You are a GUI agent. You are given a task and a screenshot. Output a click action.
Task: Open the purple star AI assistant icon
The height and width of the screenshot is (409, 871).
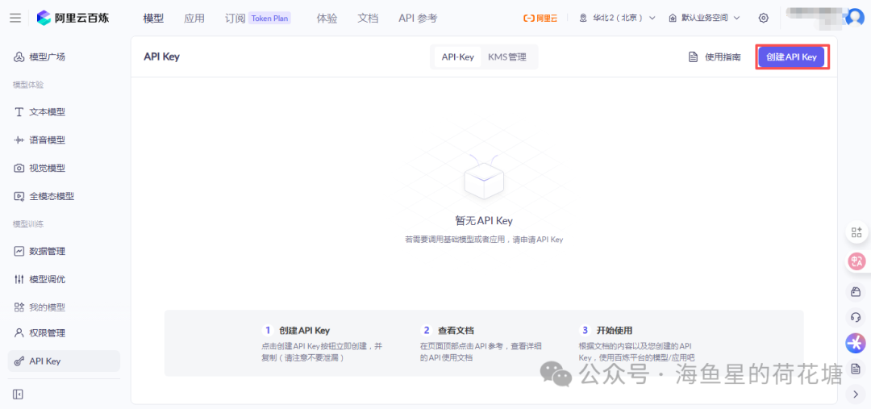click(x=856, y=343)
